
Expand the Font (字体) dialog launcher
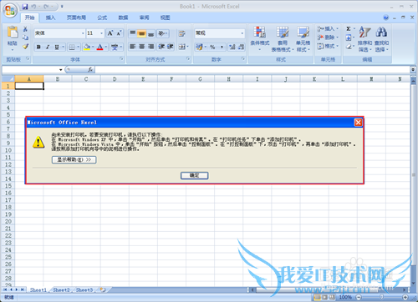click(x=121, y=59)
